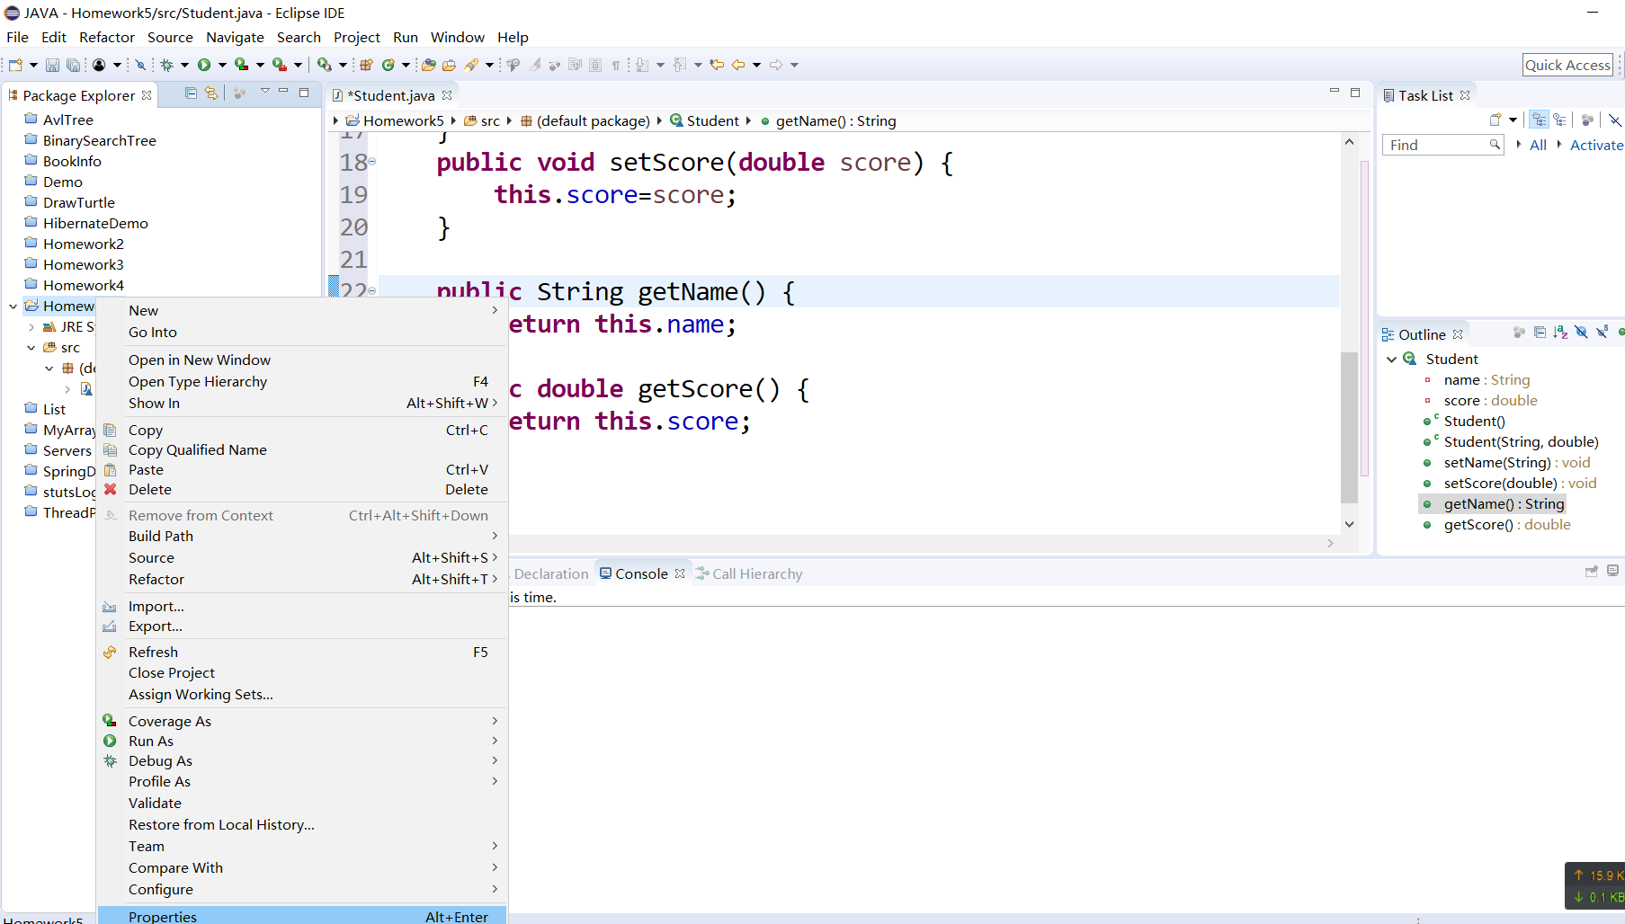
Task: Click the Save All toolbar icon
Action: tap(73, 65)
